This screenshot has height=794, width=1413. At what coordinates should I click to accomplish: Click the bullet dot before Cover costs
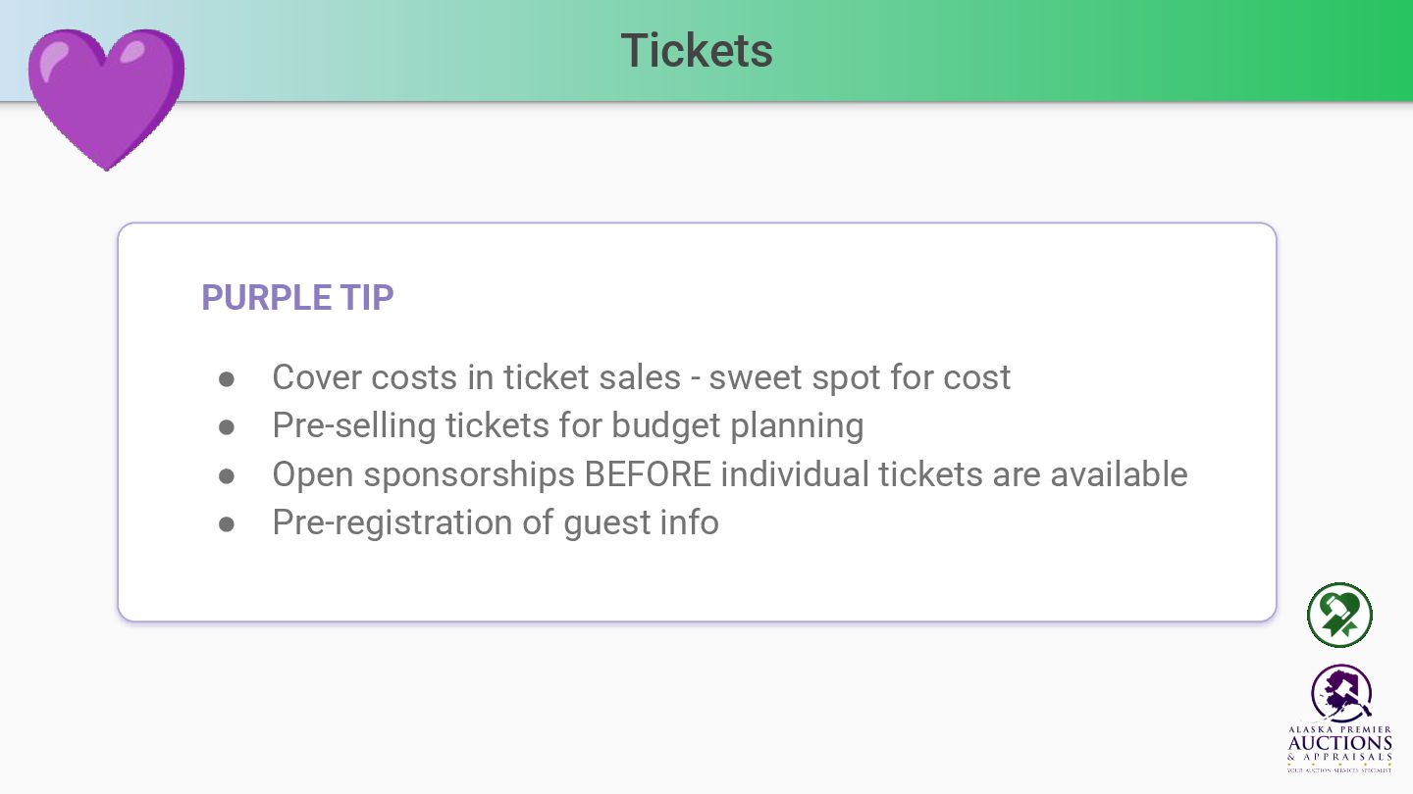coord(227,378)
